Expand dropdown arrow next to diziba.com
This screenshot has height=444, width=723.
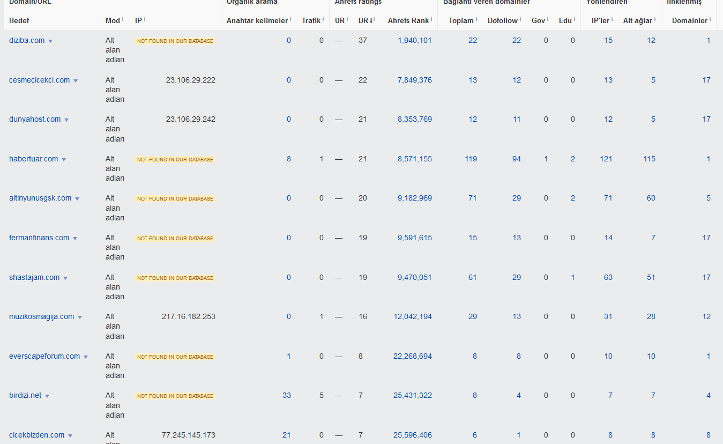(50, 41)
